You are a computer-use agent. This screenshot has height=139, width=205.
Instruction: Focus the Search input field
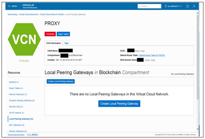(149, 6)
